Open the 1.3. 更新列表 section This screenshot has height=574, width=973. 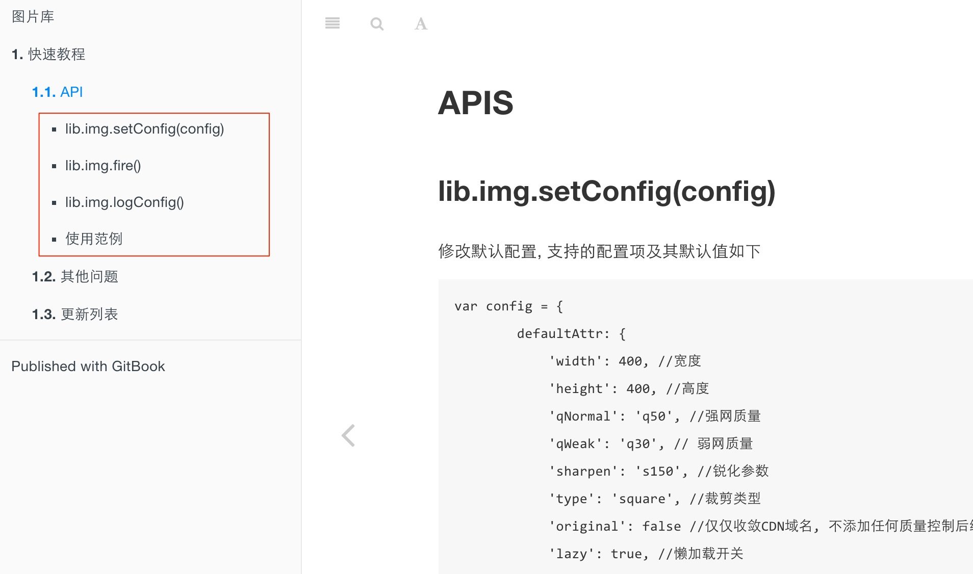click(75, 314)
